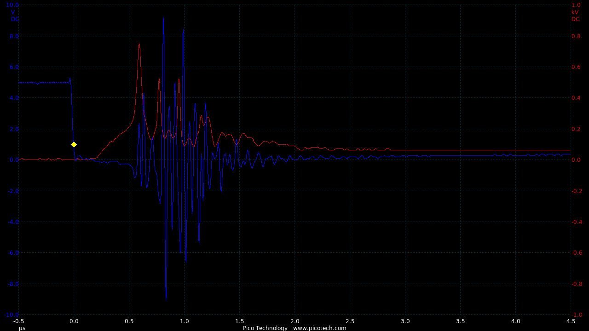Click the Pico Technology footer label
Viewport: 589px width, 331px height.
tap(265, 328)
